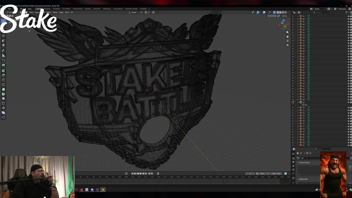
Task: Select the Transform tool in toolbar
Action: [x=3, y=45]
